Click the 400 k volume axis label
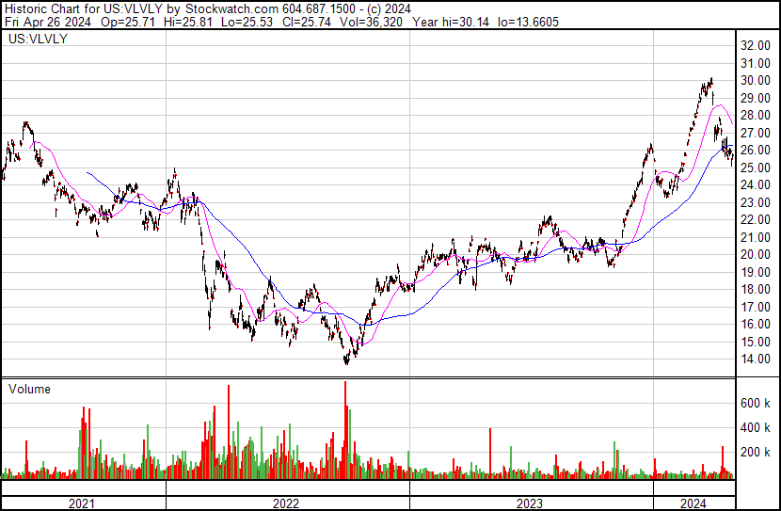This screenshot has height=511, width=781. pyautogui.click(x=757, y=427)
